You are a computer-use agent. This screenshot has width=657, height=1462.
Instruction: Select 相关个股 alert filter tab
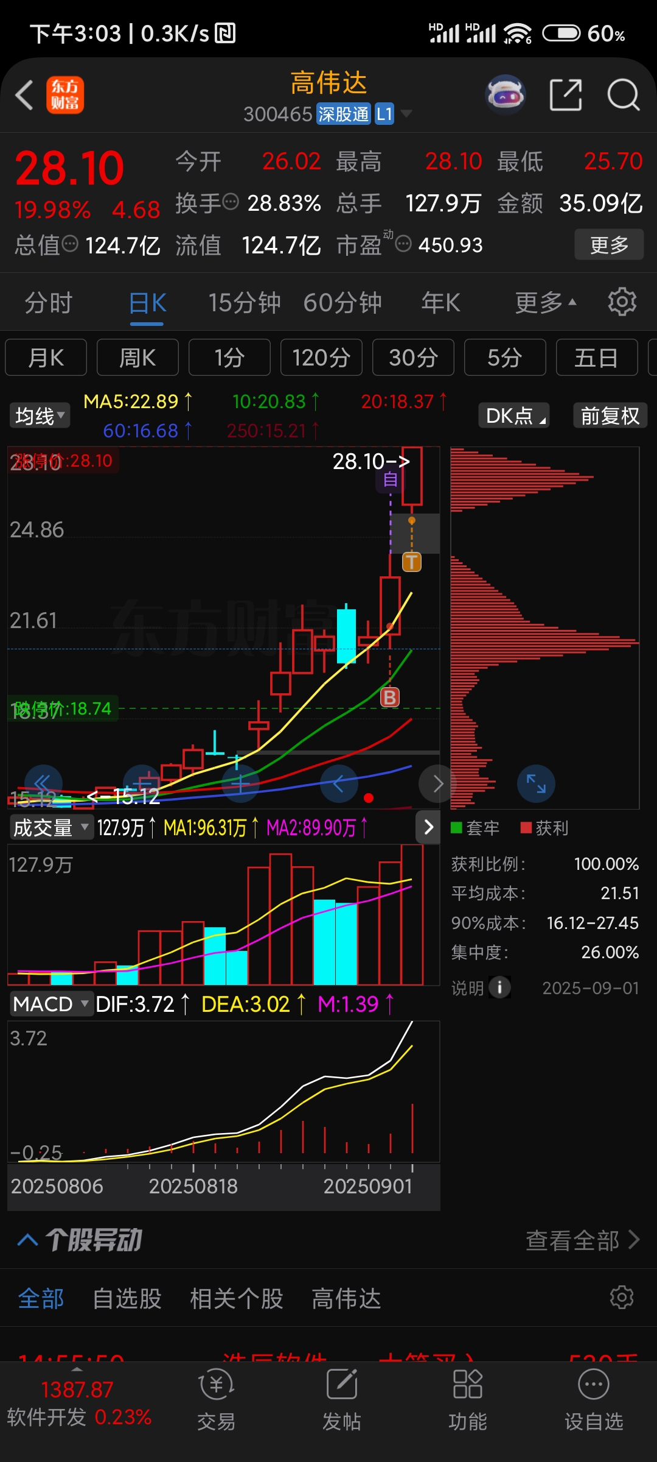pyautogui.click(x=237, y=1299)
